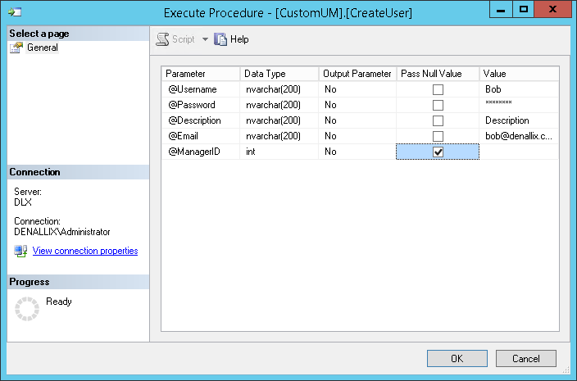The height and width of the screenshot is (381, 577).
Task: Edit the Value field containing Bob
Action: (x=519, y=89)
